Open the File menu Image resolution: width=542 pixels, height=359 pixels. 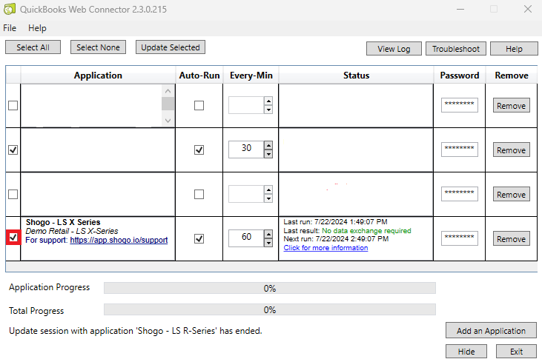coord(10,28)
